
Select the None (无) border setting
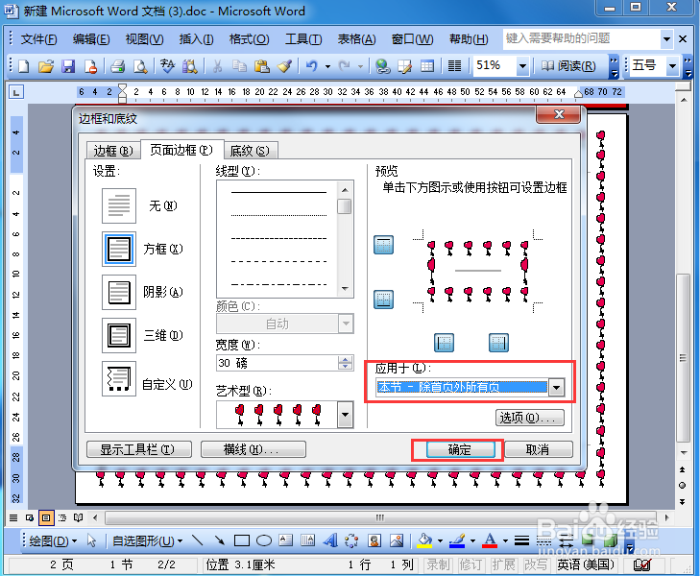click(119, 205)
